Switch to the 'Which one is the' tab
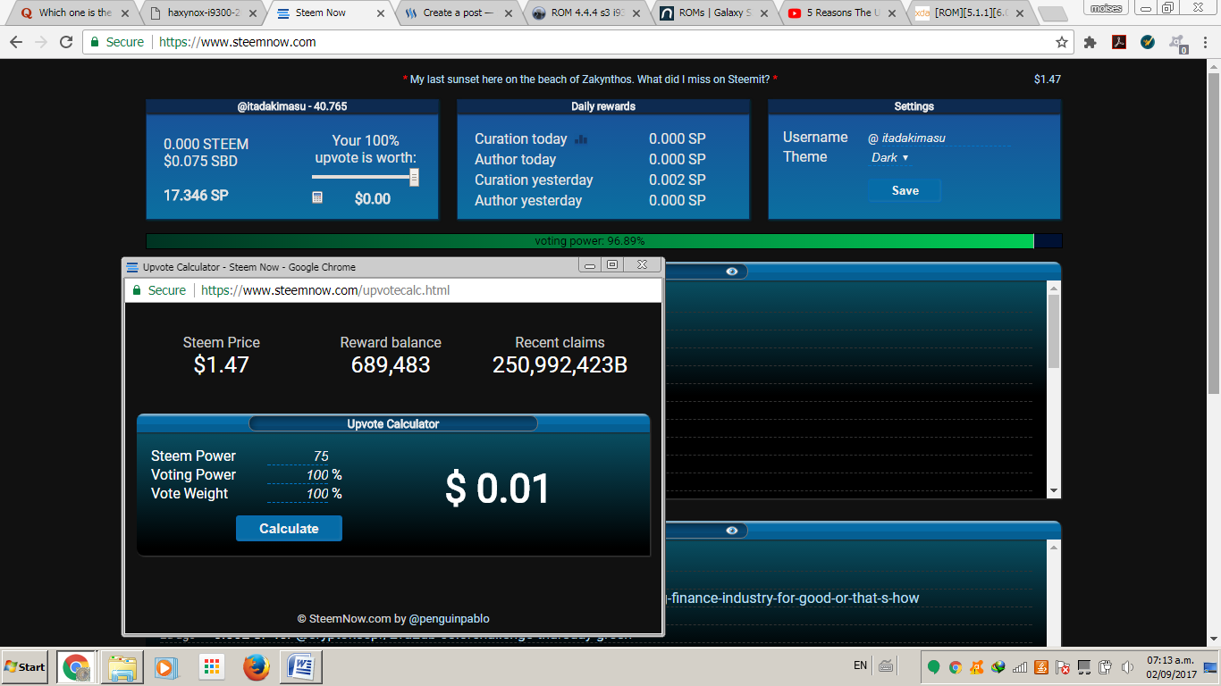The width and height of the screenshot is (1221, 686). coord(74,13)
